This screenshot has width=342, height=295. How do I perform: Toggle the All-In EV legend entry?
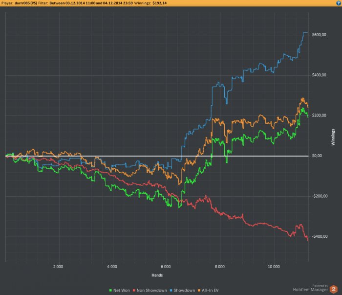point(208,291)
